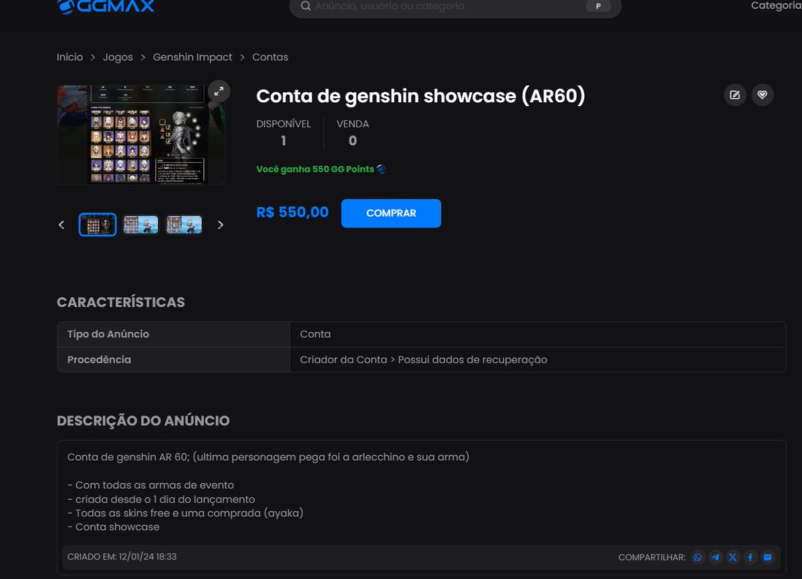Share listing on X
This screenshot has height=579, width=802.
point(733,557)
